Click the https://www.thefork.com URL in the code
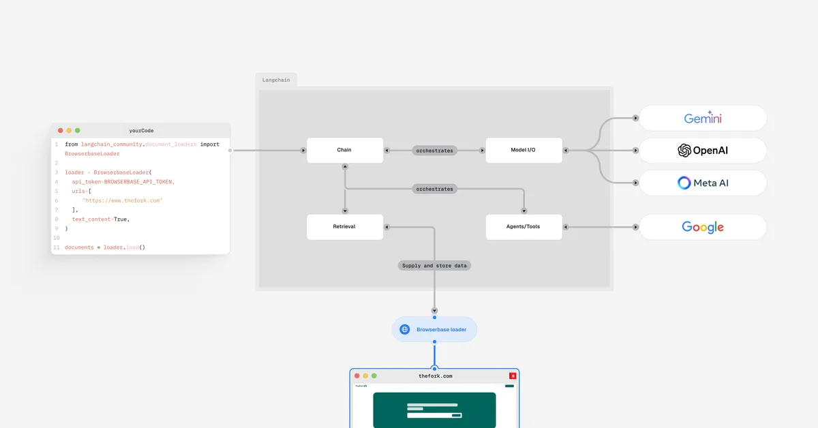The height and width of the screenshot is (428, 818). (x=121, y=200)
